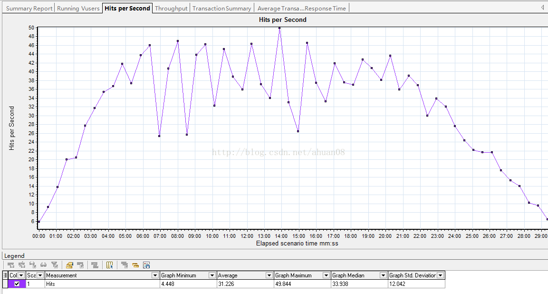548x294 pixels.
Task: Click the legend table row-selector list icon
Action: [x=5, y=275]
